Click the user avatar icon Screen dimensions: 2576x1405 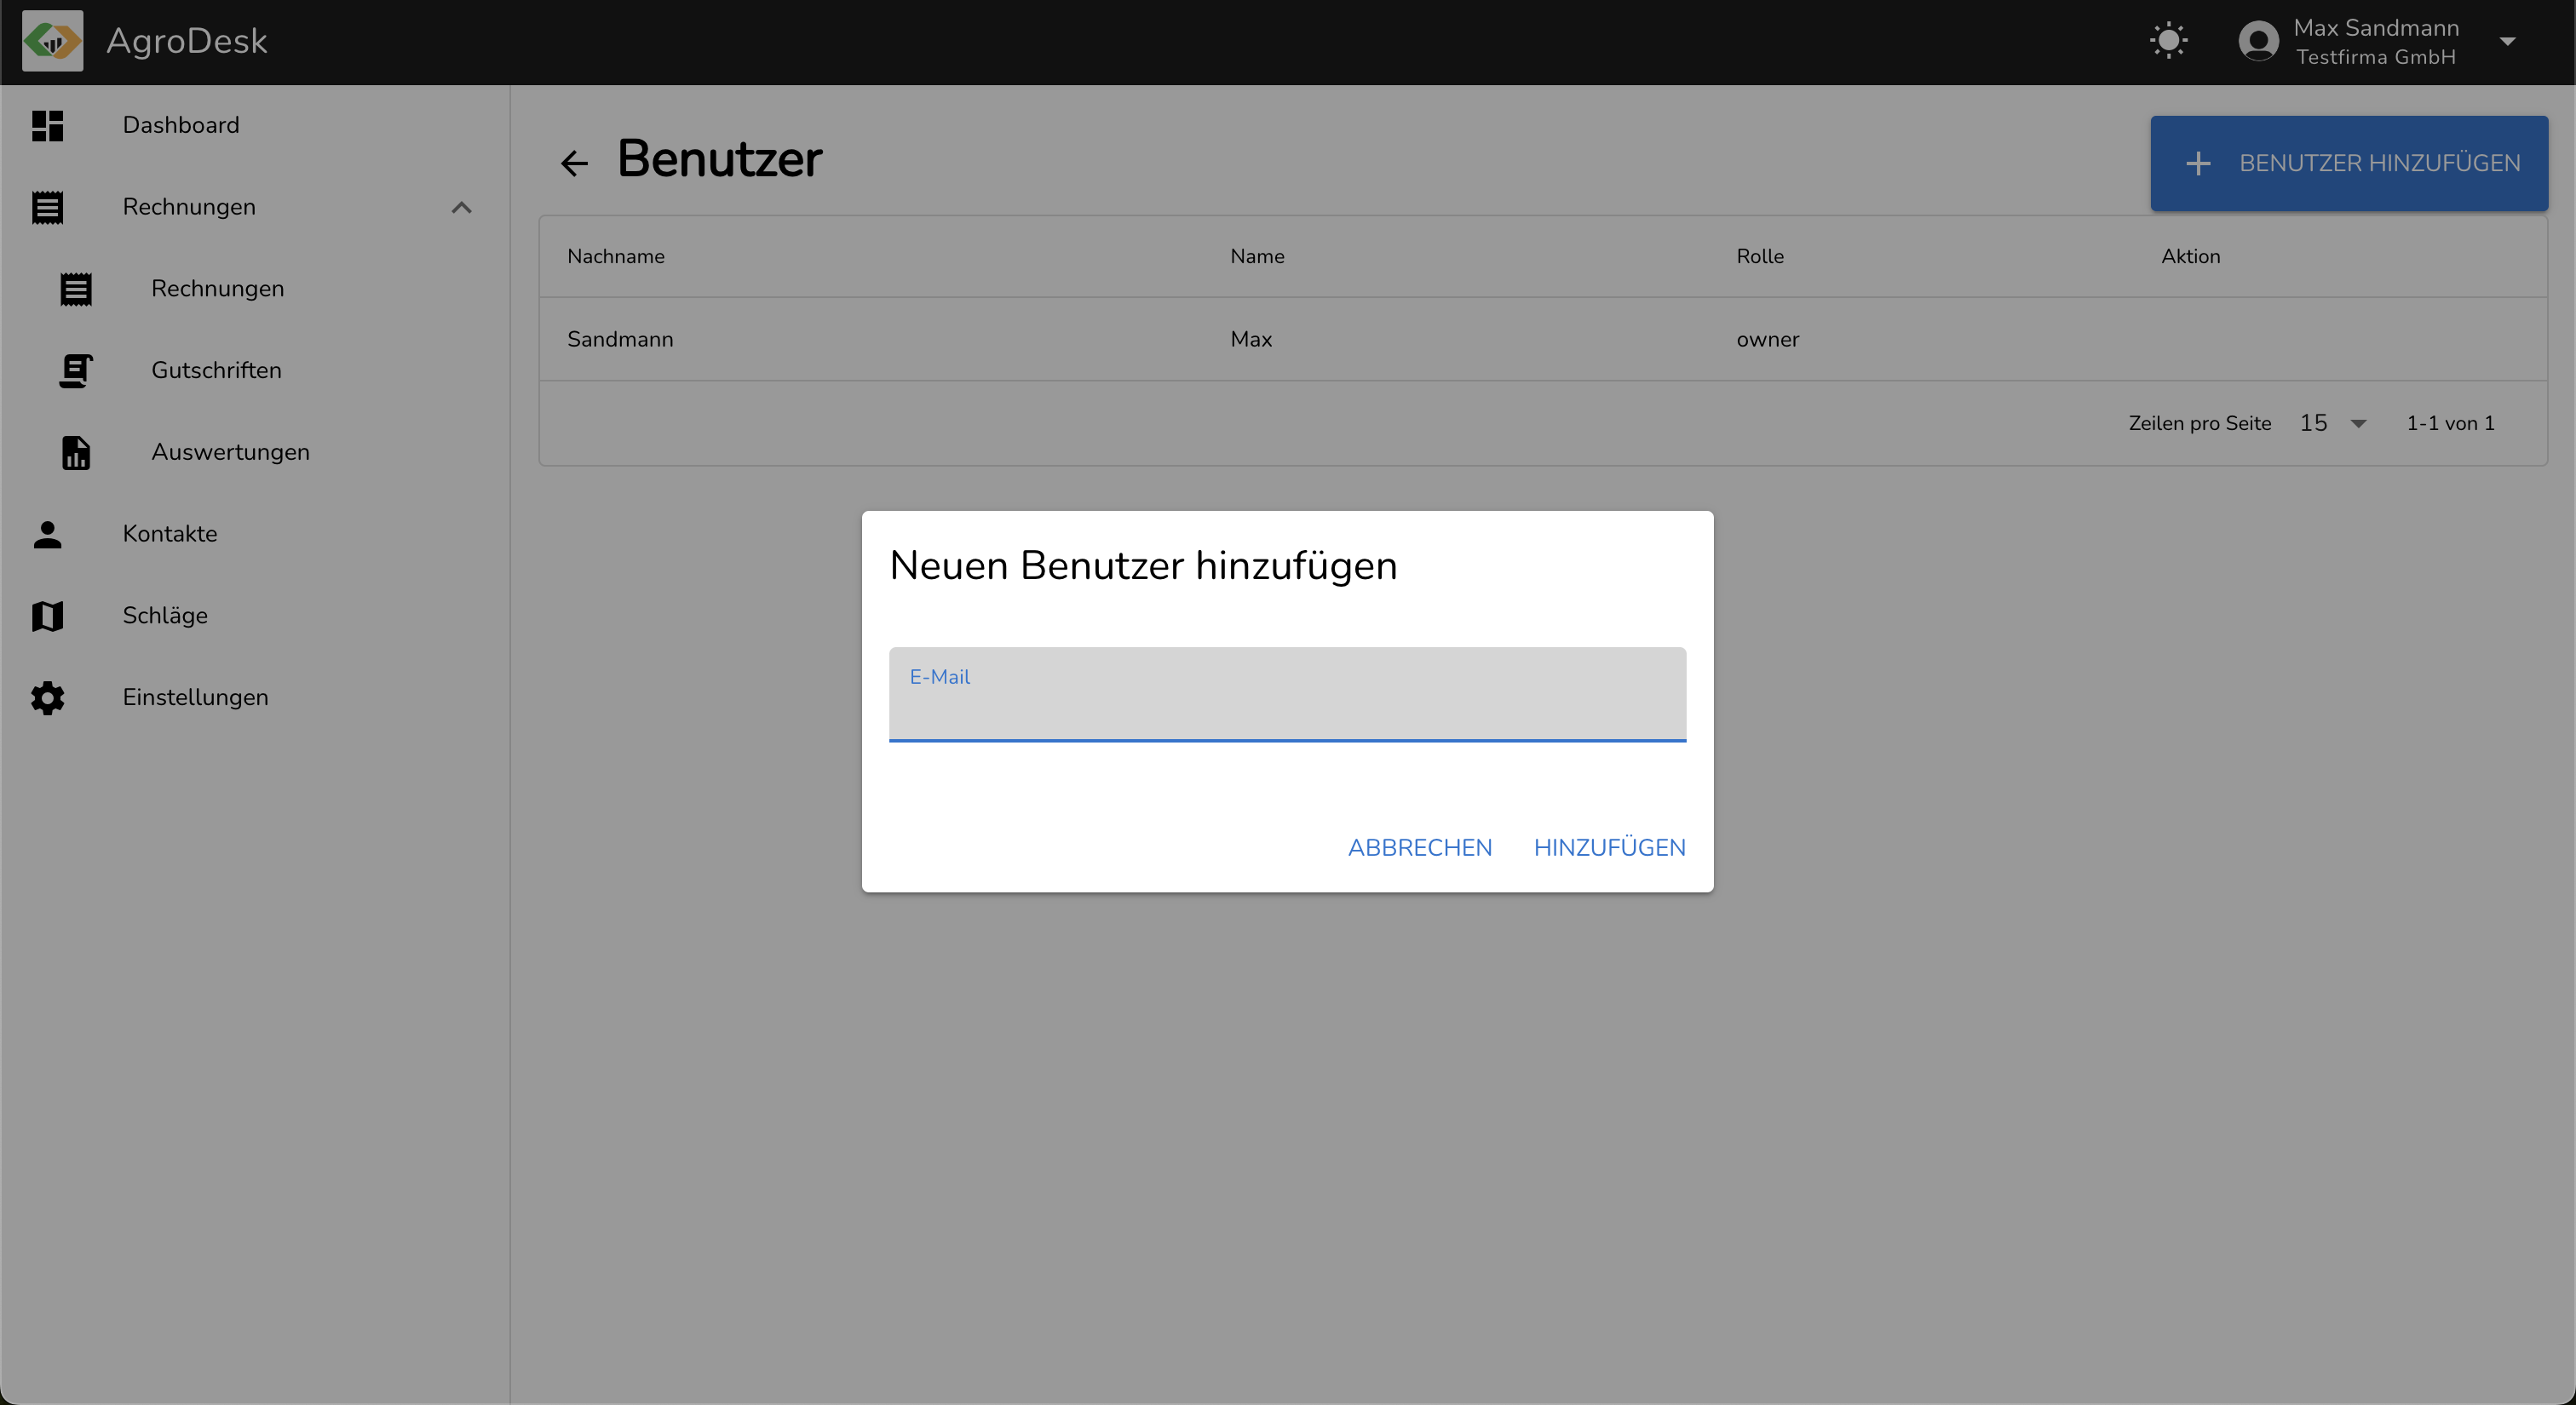[x=2258, y=41]
